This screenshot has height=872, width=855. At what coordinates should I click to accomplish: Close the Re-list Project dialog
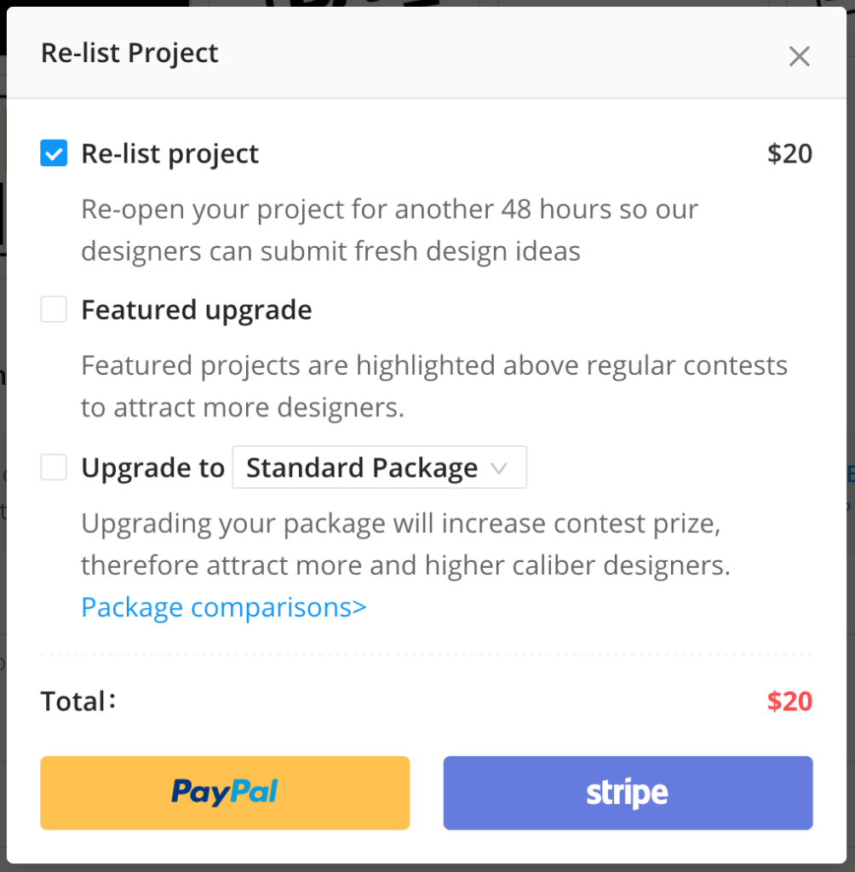799,57
